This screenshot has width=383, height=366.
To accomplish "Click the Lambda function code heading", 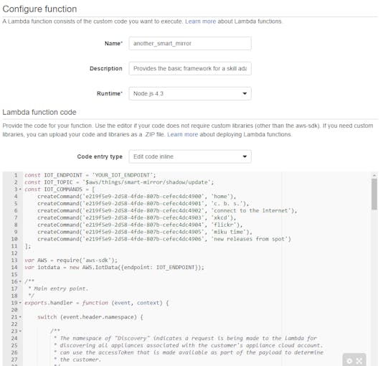I will (39, 113).
